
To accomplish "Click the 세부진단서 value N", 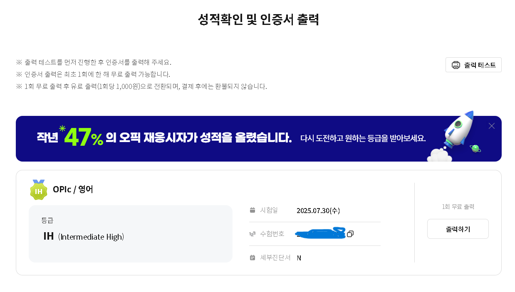I will 299,258.
